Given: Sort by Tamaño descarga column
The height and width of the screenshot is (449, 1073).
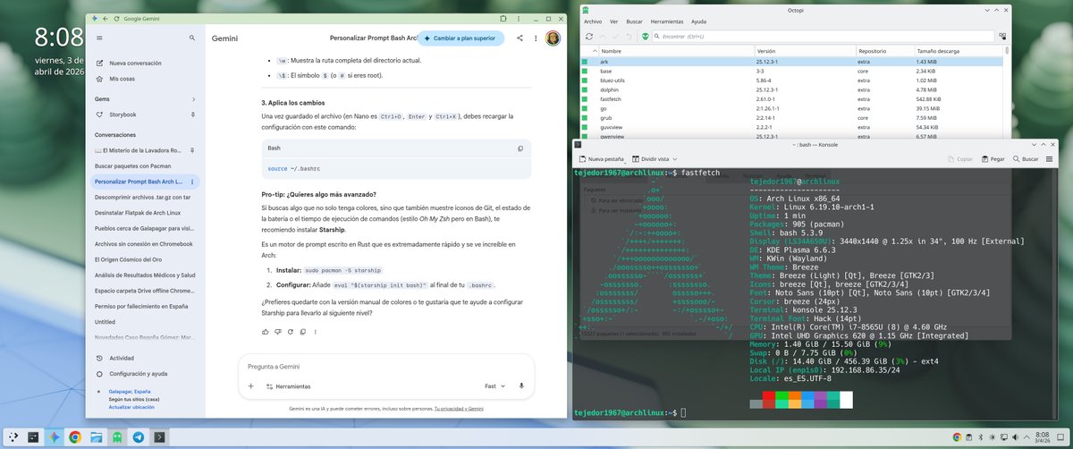Looking at the screenshot, I should 959,51.
